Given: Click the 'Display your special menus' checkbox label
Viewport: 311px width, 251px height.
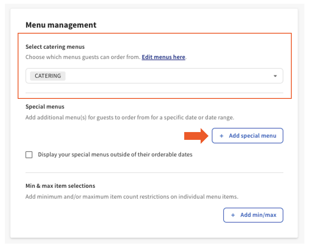Looking at the screenshot, I should [x=115, y=155].
